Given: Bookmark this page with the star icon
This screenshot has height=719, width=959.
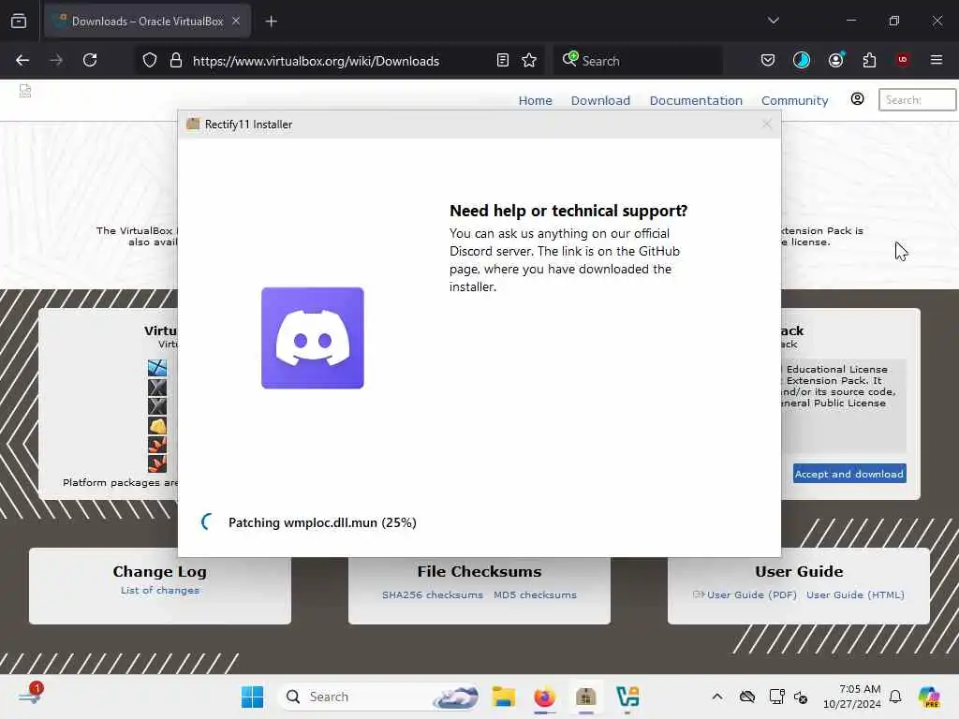Looking at the screenshot, I should coord(529,61).
